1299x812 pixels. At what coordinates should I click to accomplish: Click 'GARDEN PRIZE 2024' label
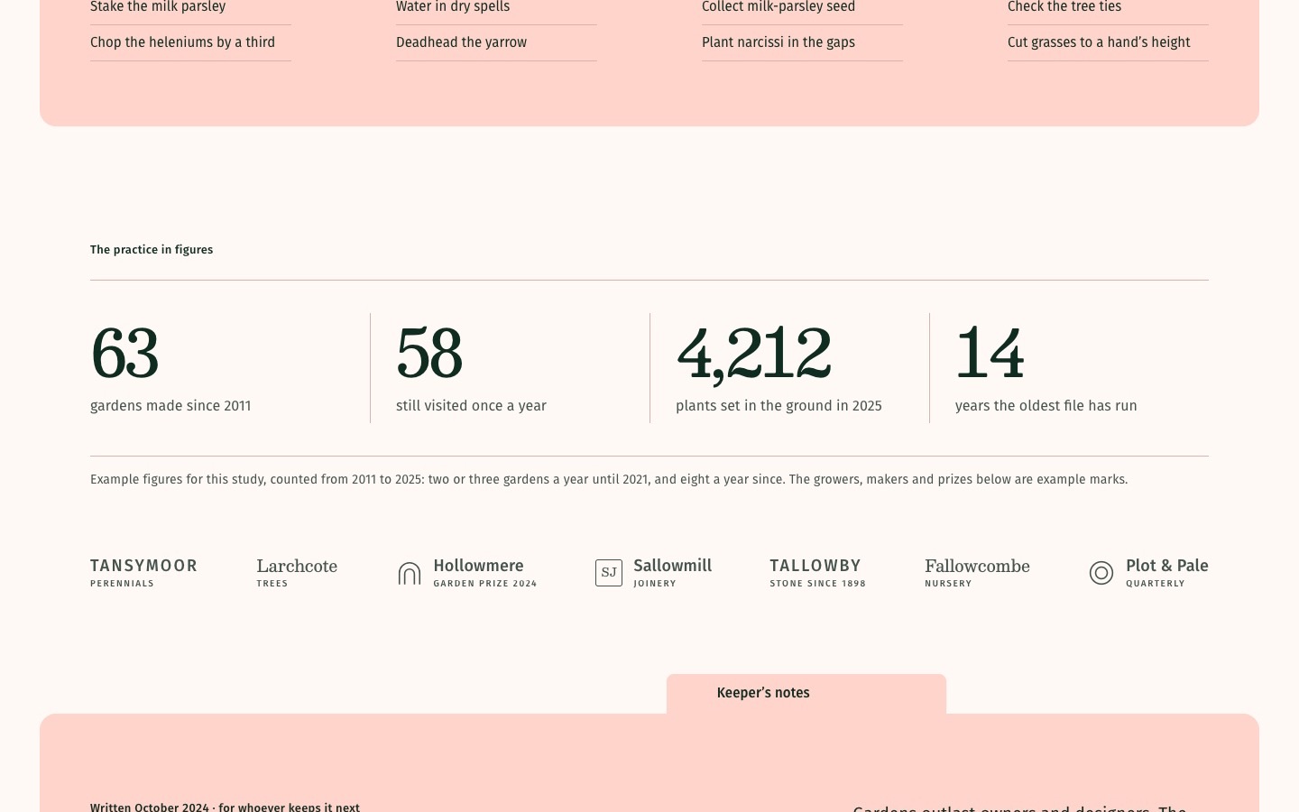[x=485, y=584]
